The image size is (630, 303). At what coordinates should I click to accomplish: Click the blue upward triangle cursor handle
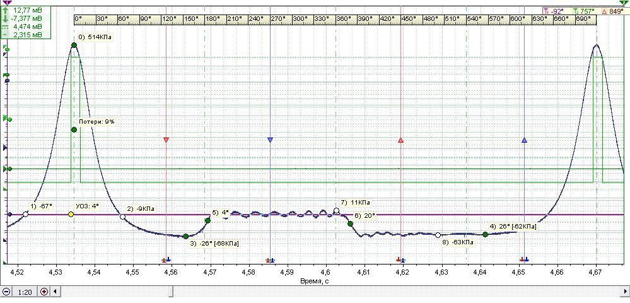coord(524,140)
